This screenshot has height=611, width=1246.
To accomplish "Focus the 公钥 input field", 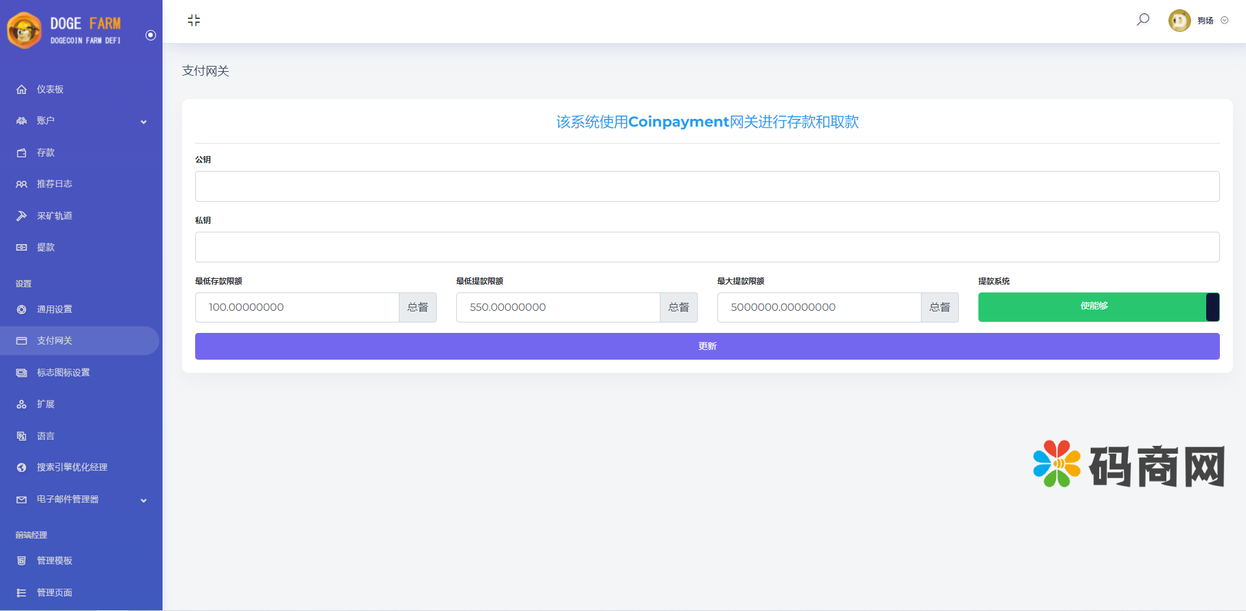I will pyautogui.click(x=707, y=187).
